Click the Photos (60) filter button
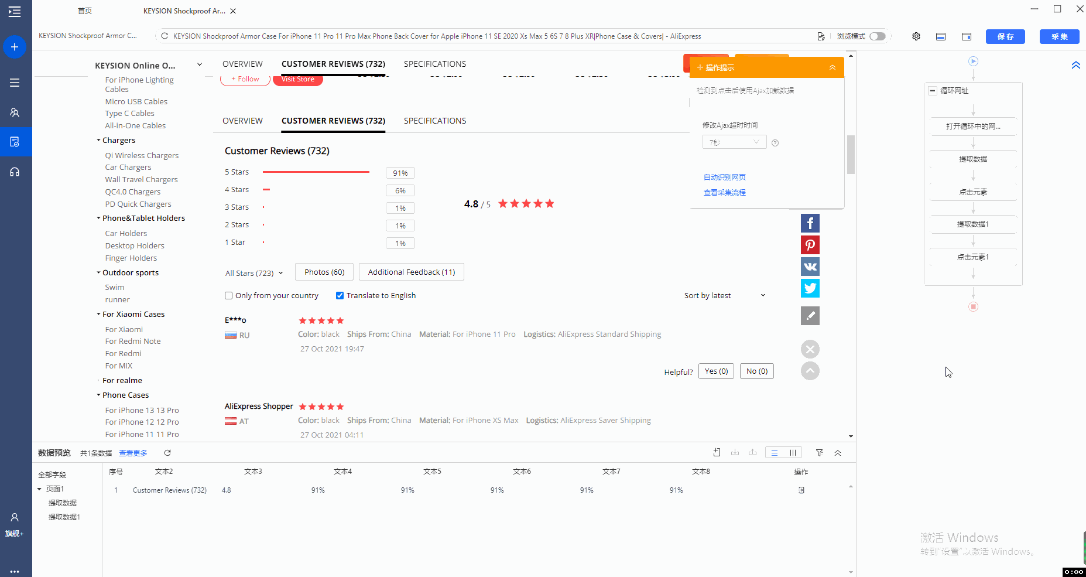 point(324,272)
